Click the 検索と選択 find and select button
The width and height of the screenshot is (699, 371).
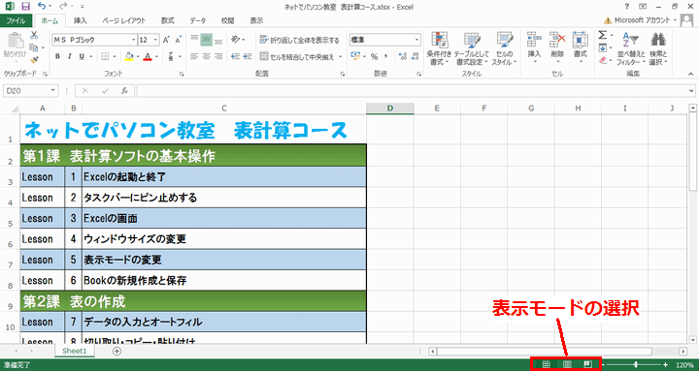[658, 49]
